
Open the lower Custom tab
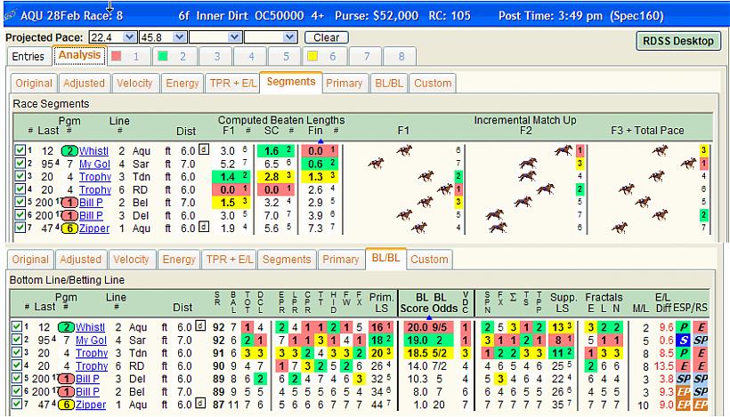coord(429,260)
